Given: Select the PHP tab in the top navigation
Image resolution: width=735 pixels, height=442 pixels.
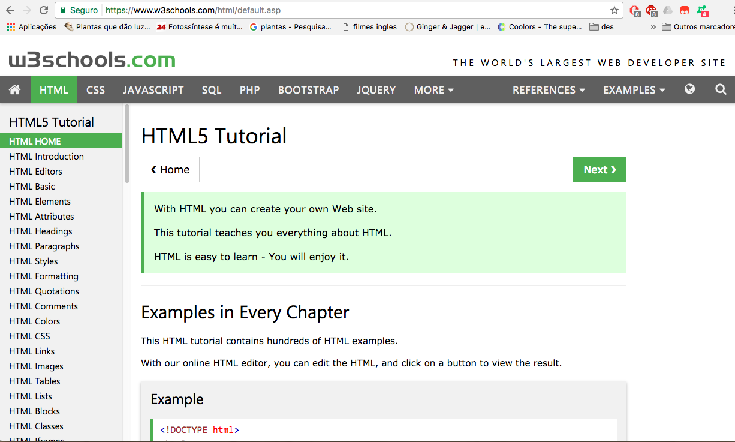Looking at the screenshot, I should [250, 89].
